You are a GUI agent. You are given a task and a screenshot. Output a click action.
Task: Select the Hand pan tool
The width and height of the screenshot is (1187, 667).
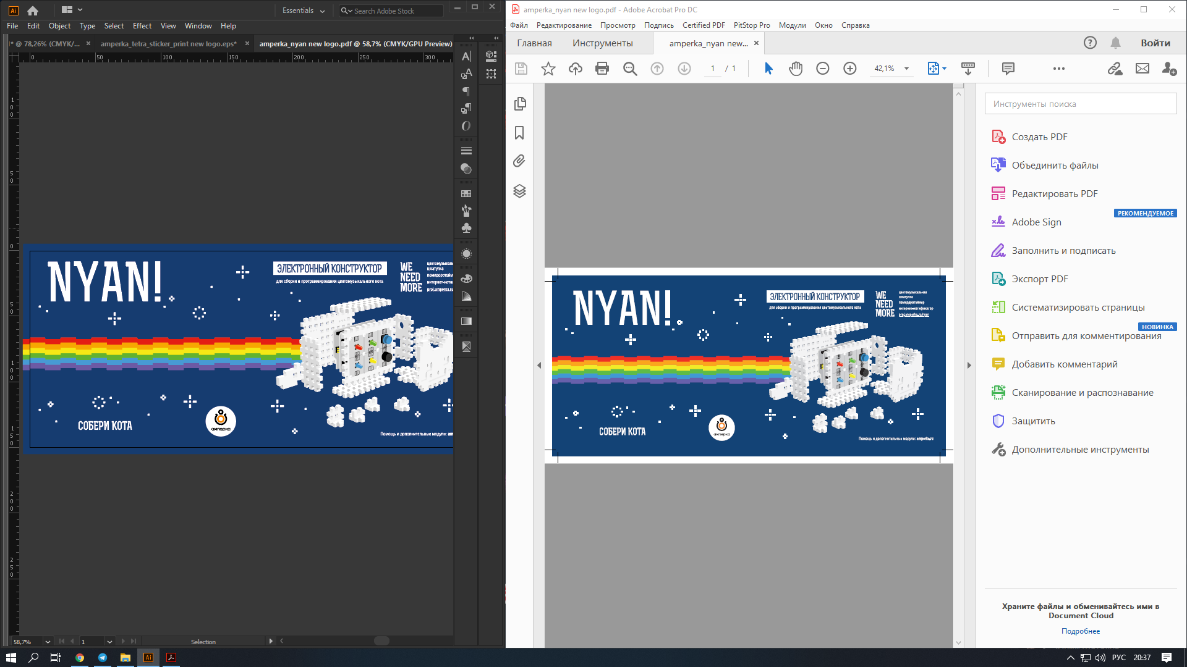[795, 69]
